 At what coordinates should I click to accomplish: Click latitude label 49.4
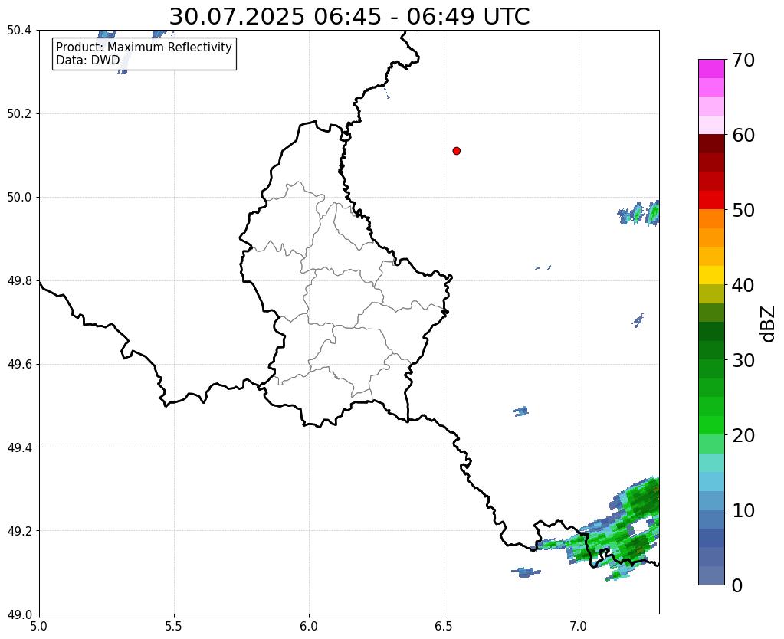19,447
